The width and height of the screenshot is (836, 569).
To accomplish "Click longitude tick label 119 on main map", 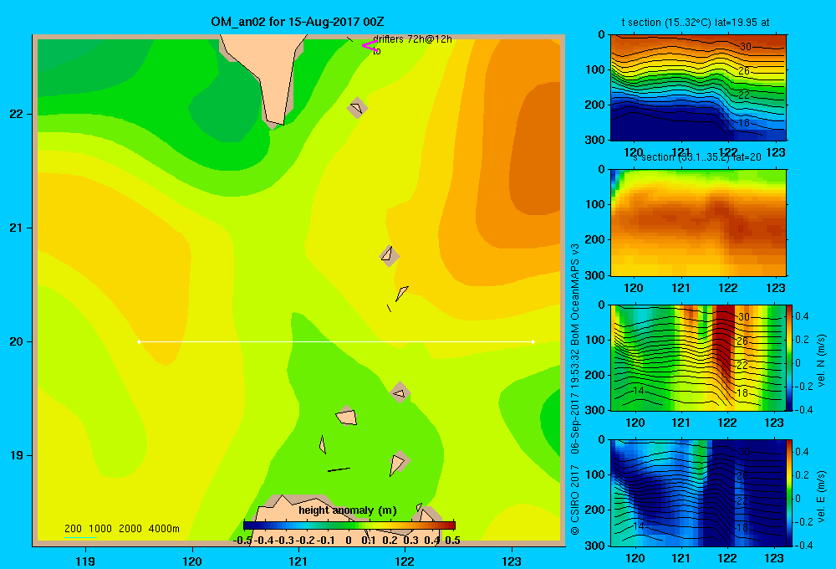I will (x=85, y=561).
